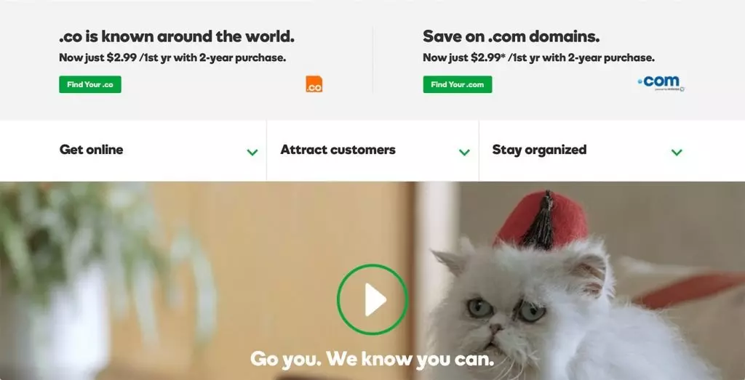The width and height of the screenshot is (745, 380).
Task: Select the Stay organized section label
Action: click(x=539, y=150)
